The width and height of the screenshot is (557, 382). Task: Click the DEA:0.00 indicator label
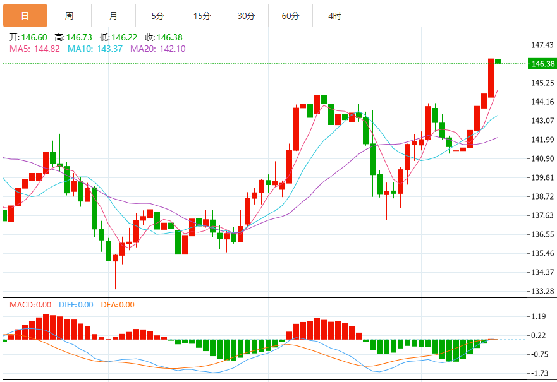point(118,305)
